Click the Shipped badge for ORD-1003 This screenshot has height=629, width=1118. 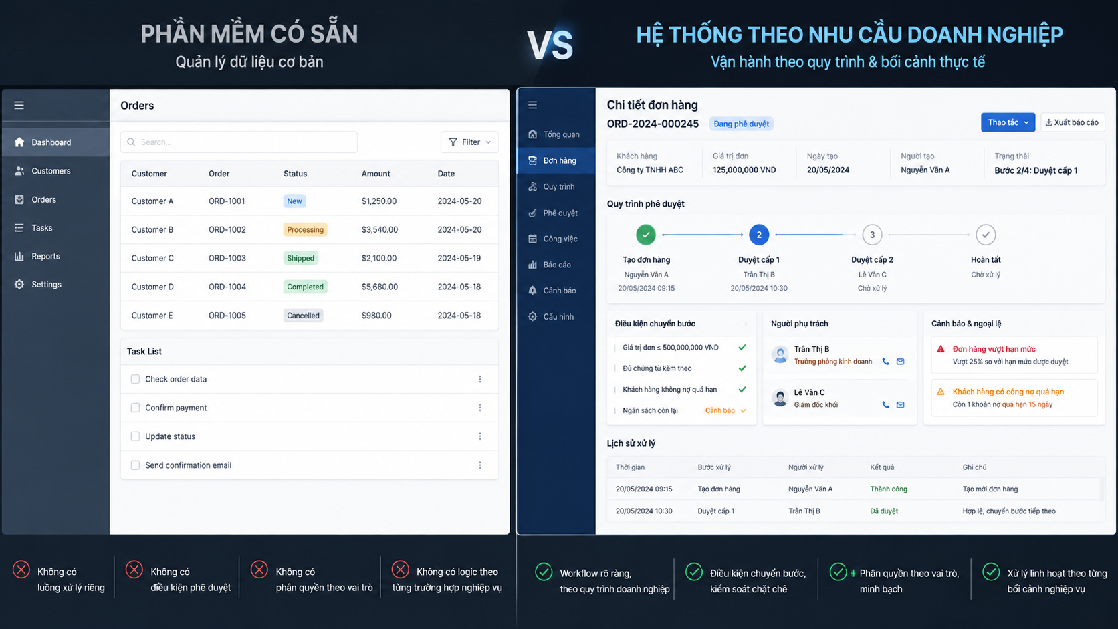[x=301, y=258]
